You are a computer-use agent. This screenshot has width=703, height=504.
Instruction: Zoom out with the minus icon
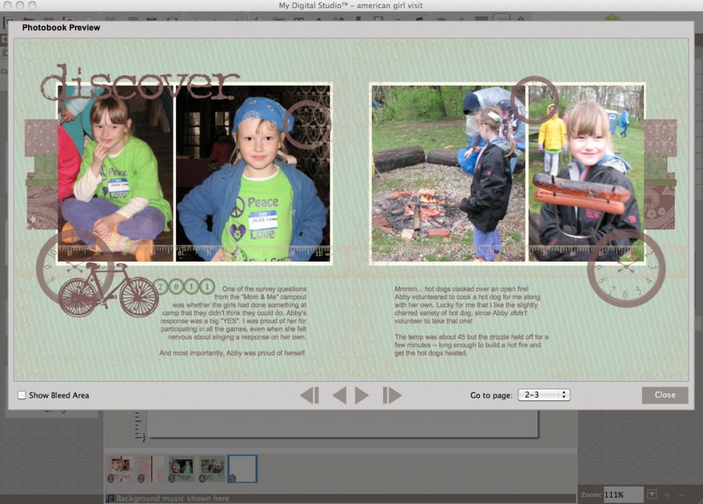(x=681, y=494)
